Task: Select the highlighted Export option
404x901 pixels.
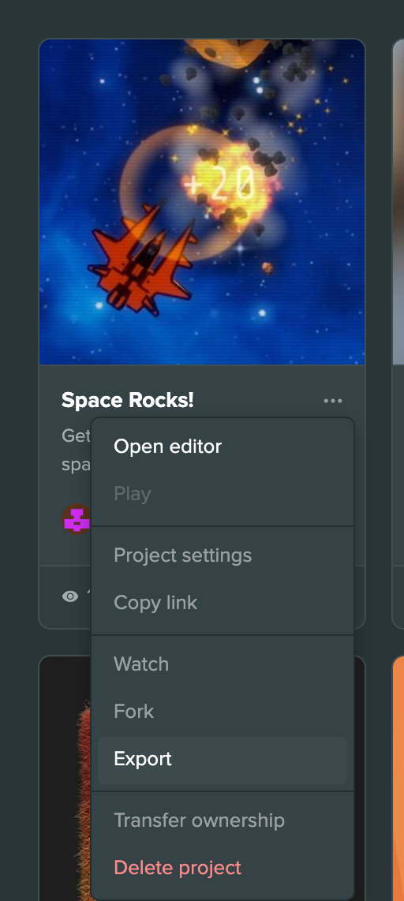Action: click(223, 758)
